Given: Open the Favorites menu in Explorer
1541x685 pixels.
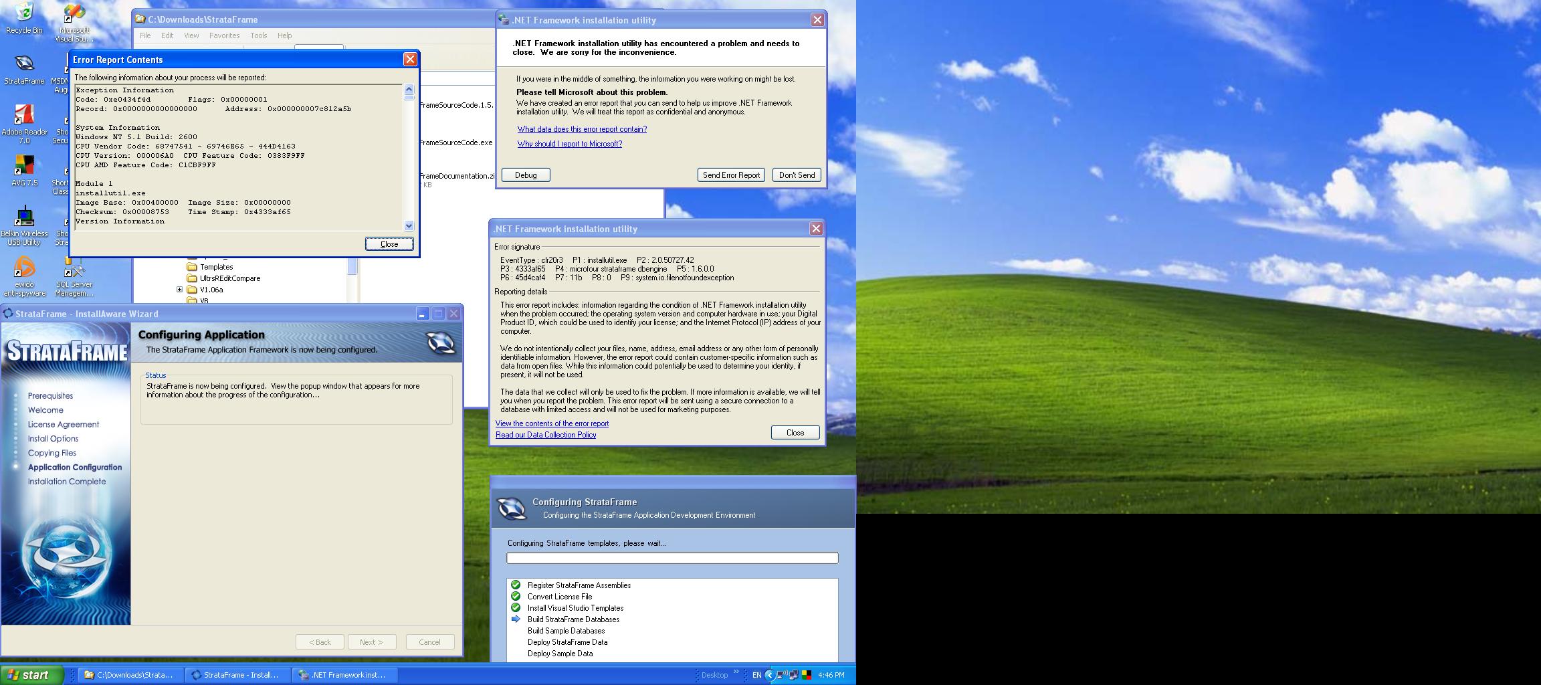Looking at the screenshot, I should pos(224,35).
